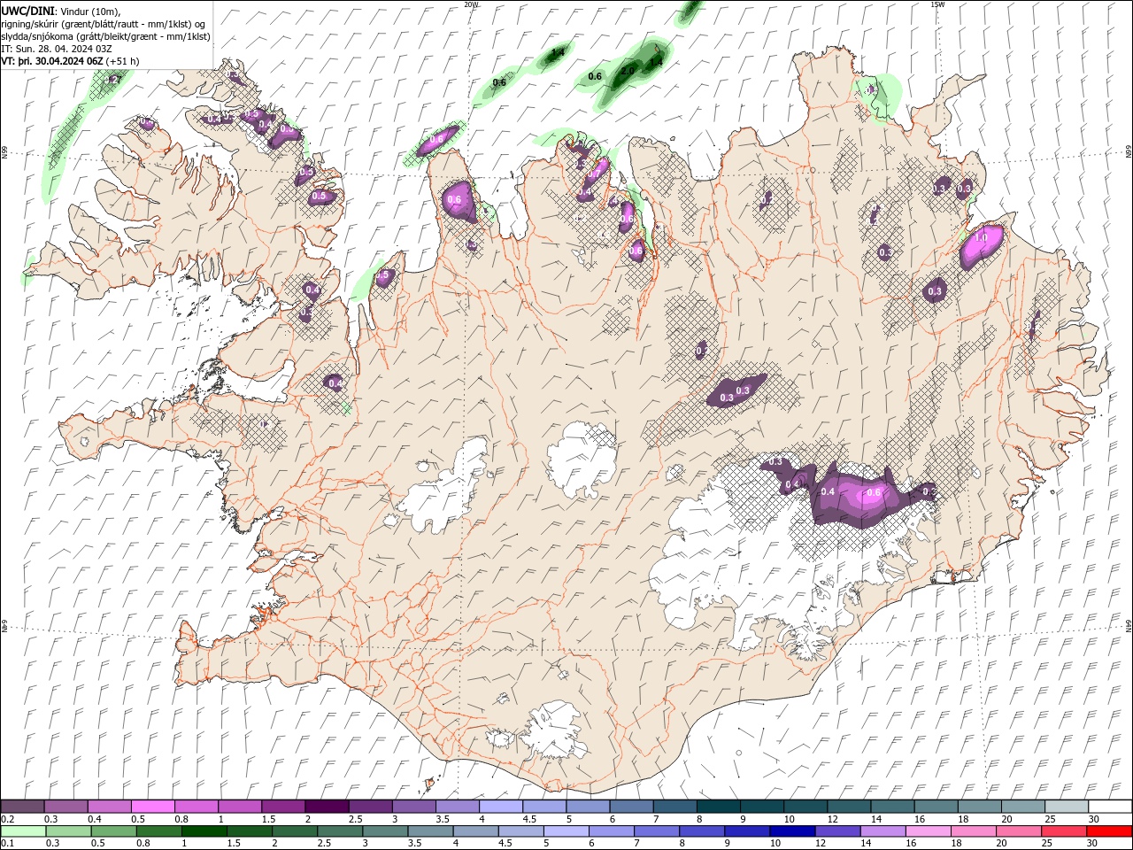
Task: Click the 0.2 label in the upper legend row
Action: (x=7, y=819)
